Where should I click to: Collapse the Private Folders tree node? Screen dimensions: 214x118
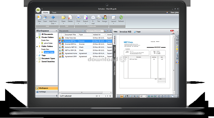point(37,37)
